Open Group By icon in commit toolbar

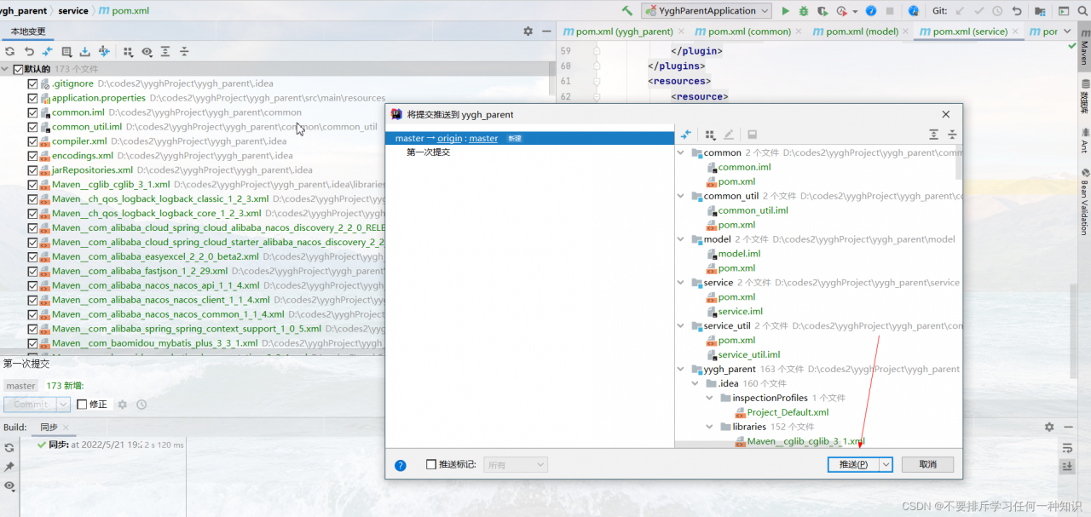[128, 52]
